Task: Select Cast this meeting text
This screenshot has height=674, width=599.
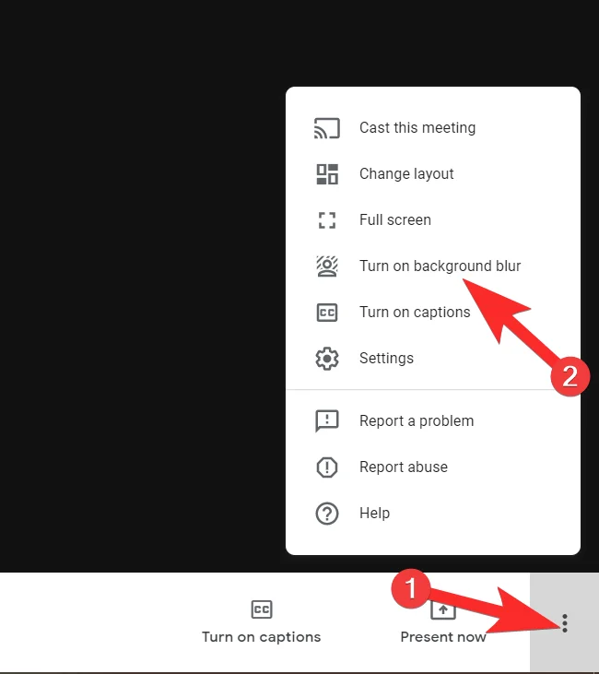Action: click(x=417, y=128)
